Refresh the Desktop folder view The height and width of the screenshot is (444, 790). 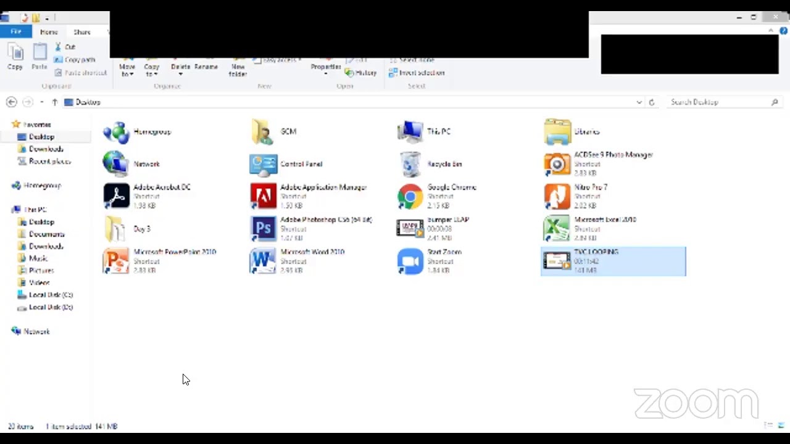pos(652,102)
